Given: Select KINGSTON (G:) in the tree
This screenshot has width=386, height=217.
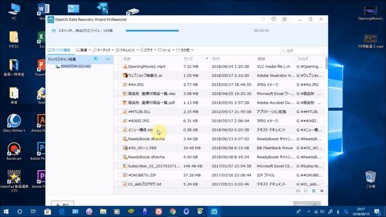Looking at the screenshot, I should 75,66.
